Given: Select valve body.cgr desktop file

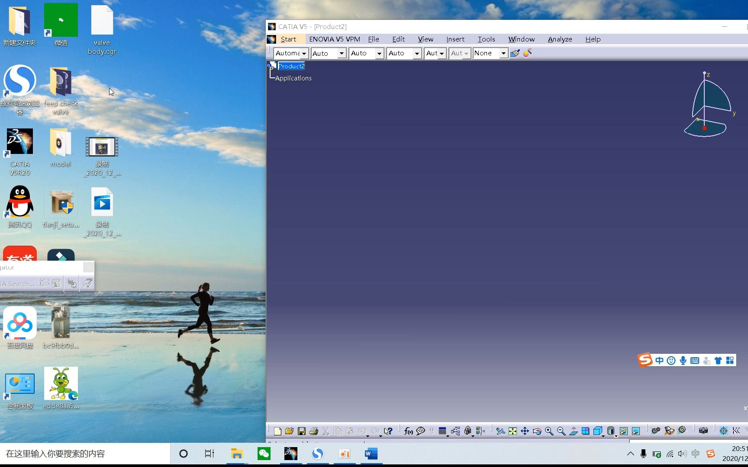Looking at the screenshot, I should click(102, 30).
